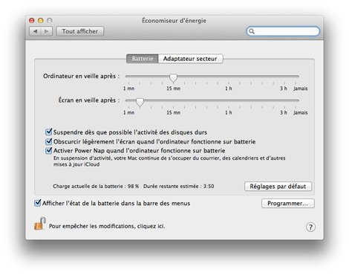Switch to the Batterie tab
Image resolution: width=349 pixels, height=275 pixels.
[143, 59]
